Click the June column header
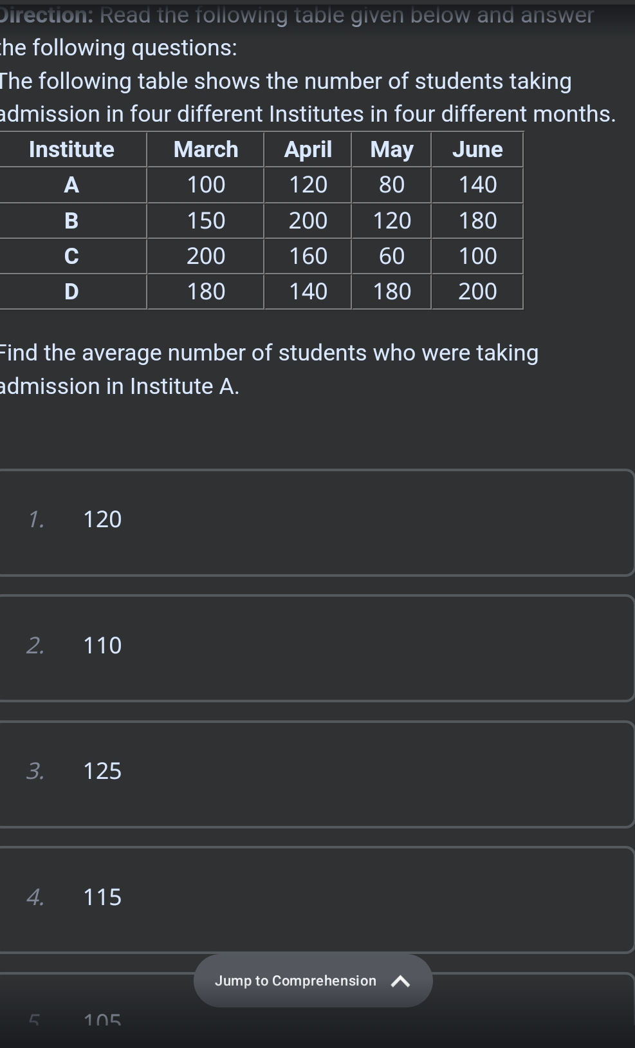 click(x=478, y=149)
